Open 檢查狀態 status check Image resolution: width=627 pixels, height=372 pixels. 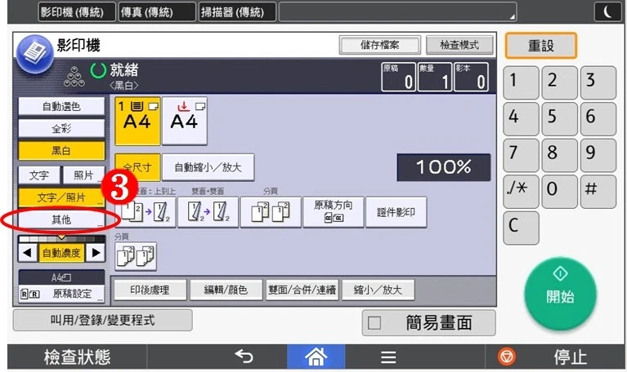(x=77, y=356)
